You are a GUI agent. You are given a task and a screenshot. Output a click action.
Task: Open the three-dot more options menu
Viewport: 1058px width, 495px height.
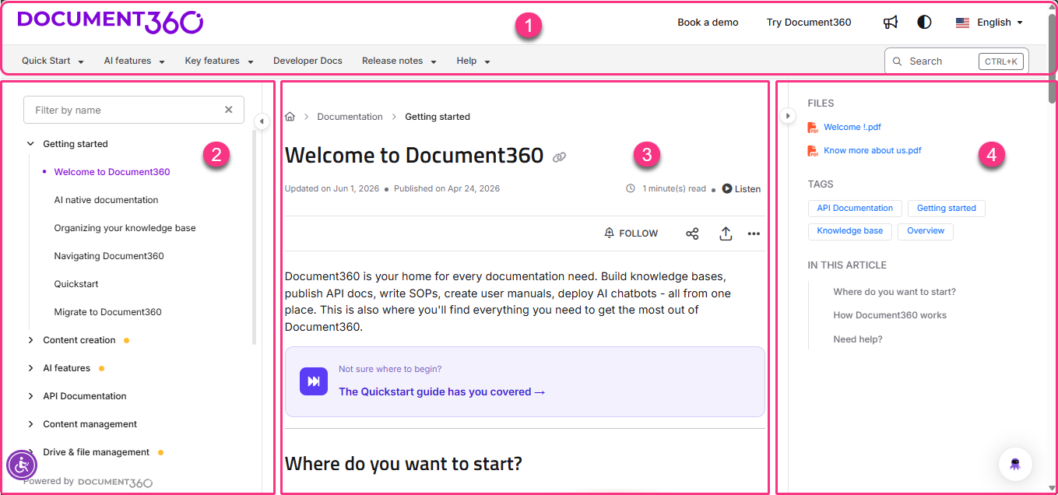point(754,233)
